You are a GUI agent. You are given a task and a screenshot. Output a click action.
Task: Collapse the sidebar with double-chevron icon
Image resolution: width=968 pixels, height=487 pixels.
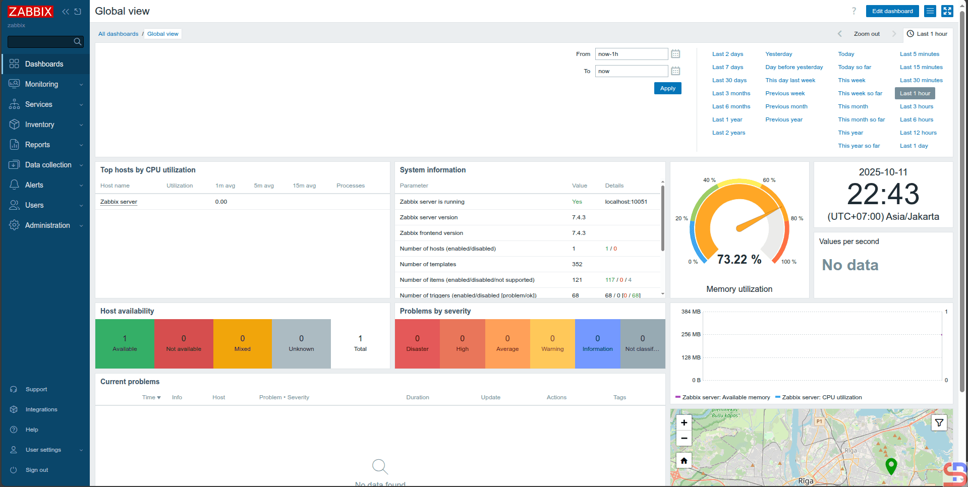click(66, 12)
